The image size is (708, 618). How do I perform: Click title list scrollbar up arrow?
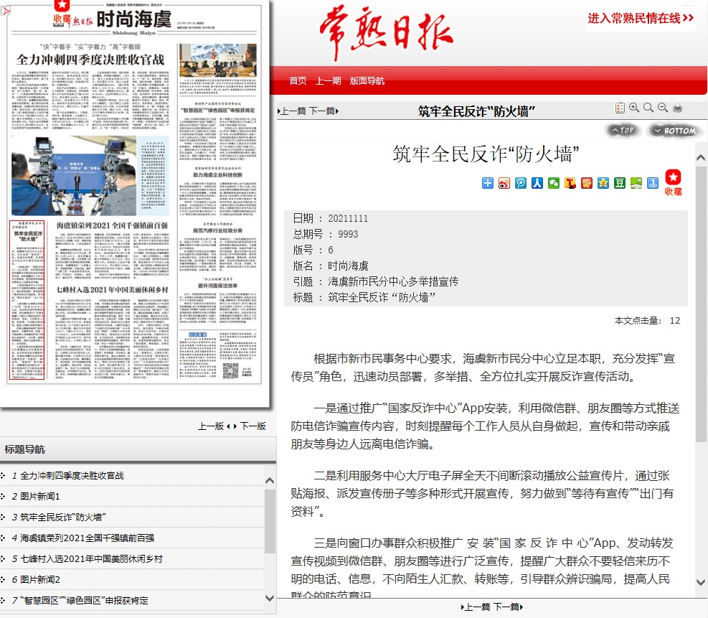point(270,481)
